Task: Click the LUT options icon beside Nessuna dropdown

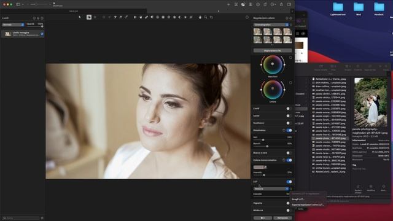Action: (290, 189)
